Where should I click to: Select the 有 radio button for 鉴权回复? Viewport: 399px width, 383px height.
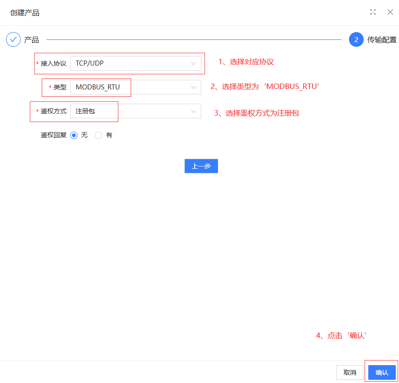(99, 135)
